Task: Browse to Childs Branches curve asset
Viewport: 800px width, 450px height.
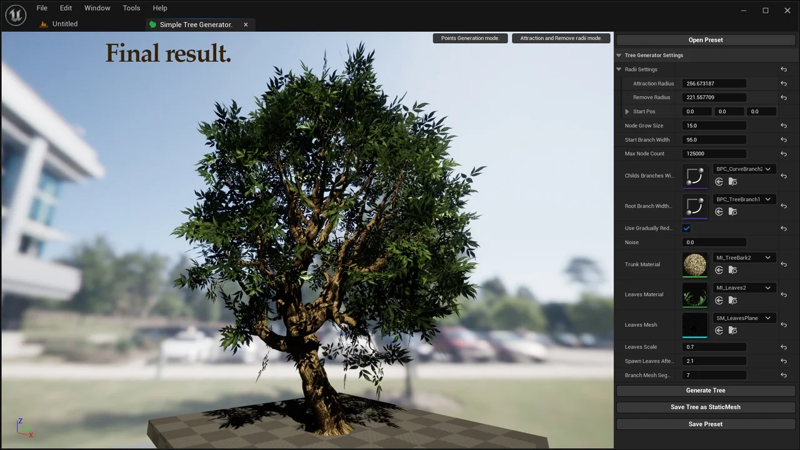Action: pos(732,182)
